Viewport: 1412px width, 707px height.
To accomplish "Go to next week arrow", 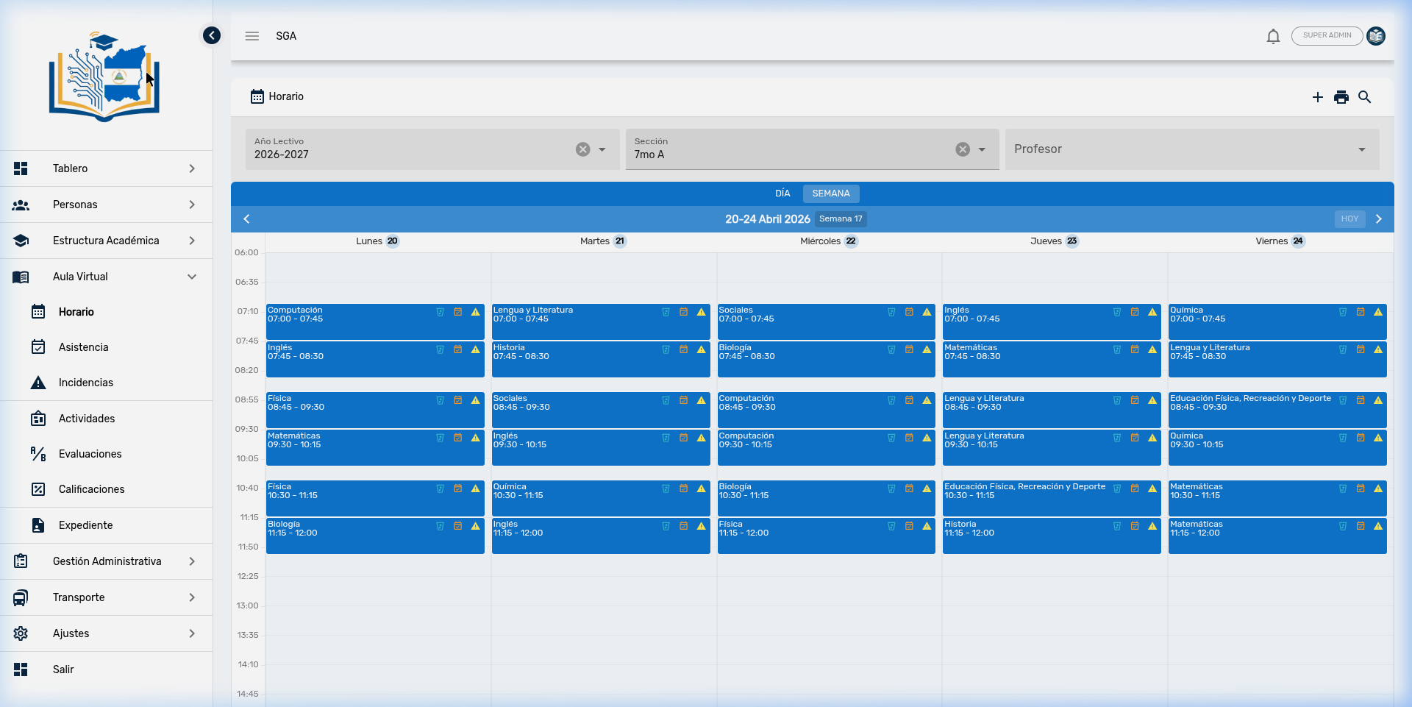I will pyautogui.click(x=1379, y=219).
